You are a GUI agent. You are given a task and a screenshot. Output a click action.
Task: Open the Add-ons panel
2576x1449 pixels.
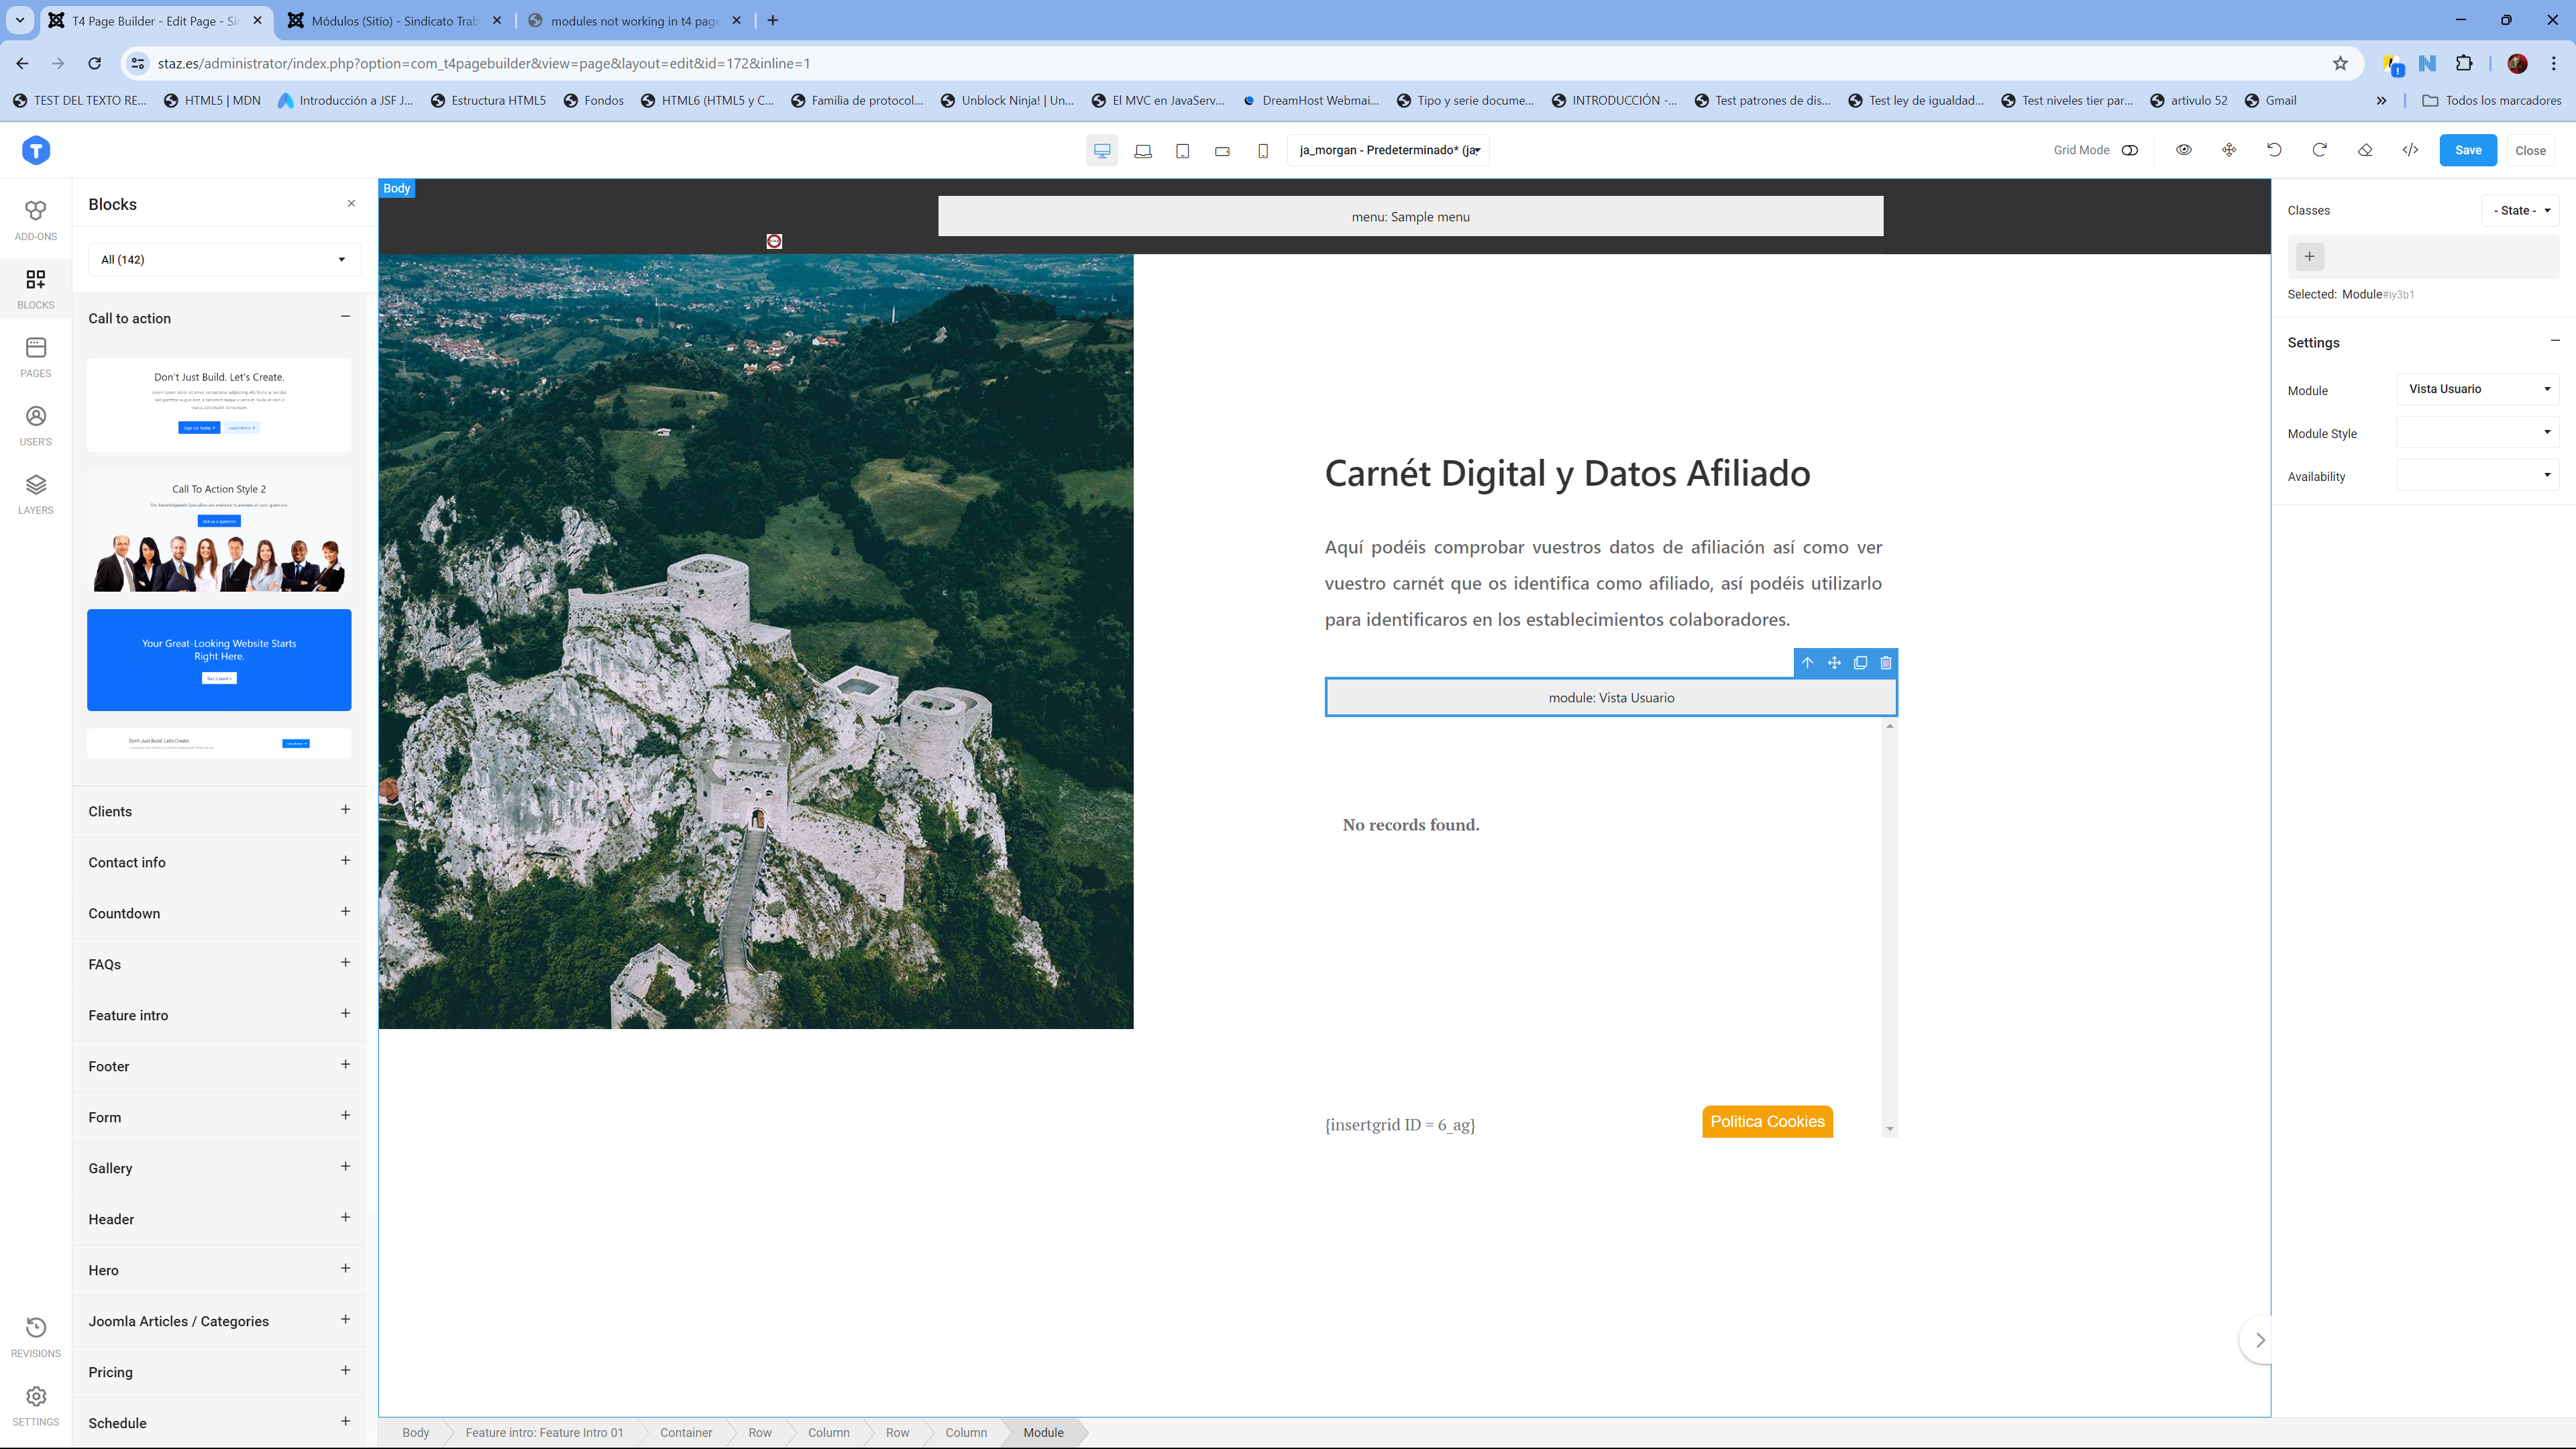tap(35, 219)
